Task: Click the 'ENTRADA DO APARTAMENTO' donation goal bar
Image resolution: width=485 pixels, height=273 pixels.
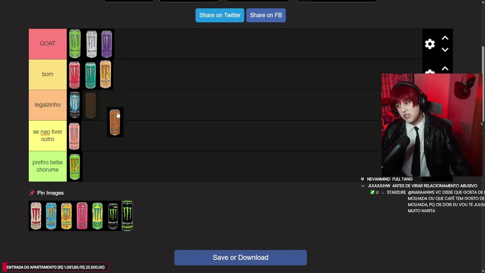Action: point(56,267)
